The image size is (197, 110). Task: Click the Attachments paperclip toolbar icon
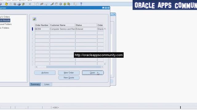pos(65,4)
